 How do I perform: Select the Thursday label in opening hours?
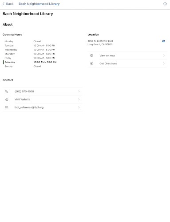[10, 54]
